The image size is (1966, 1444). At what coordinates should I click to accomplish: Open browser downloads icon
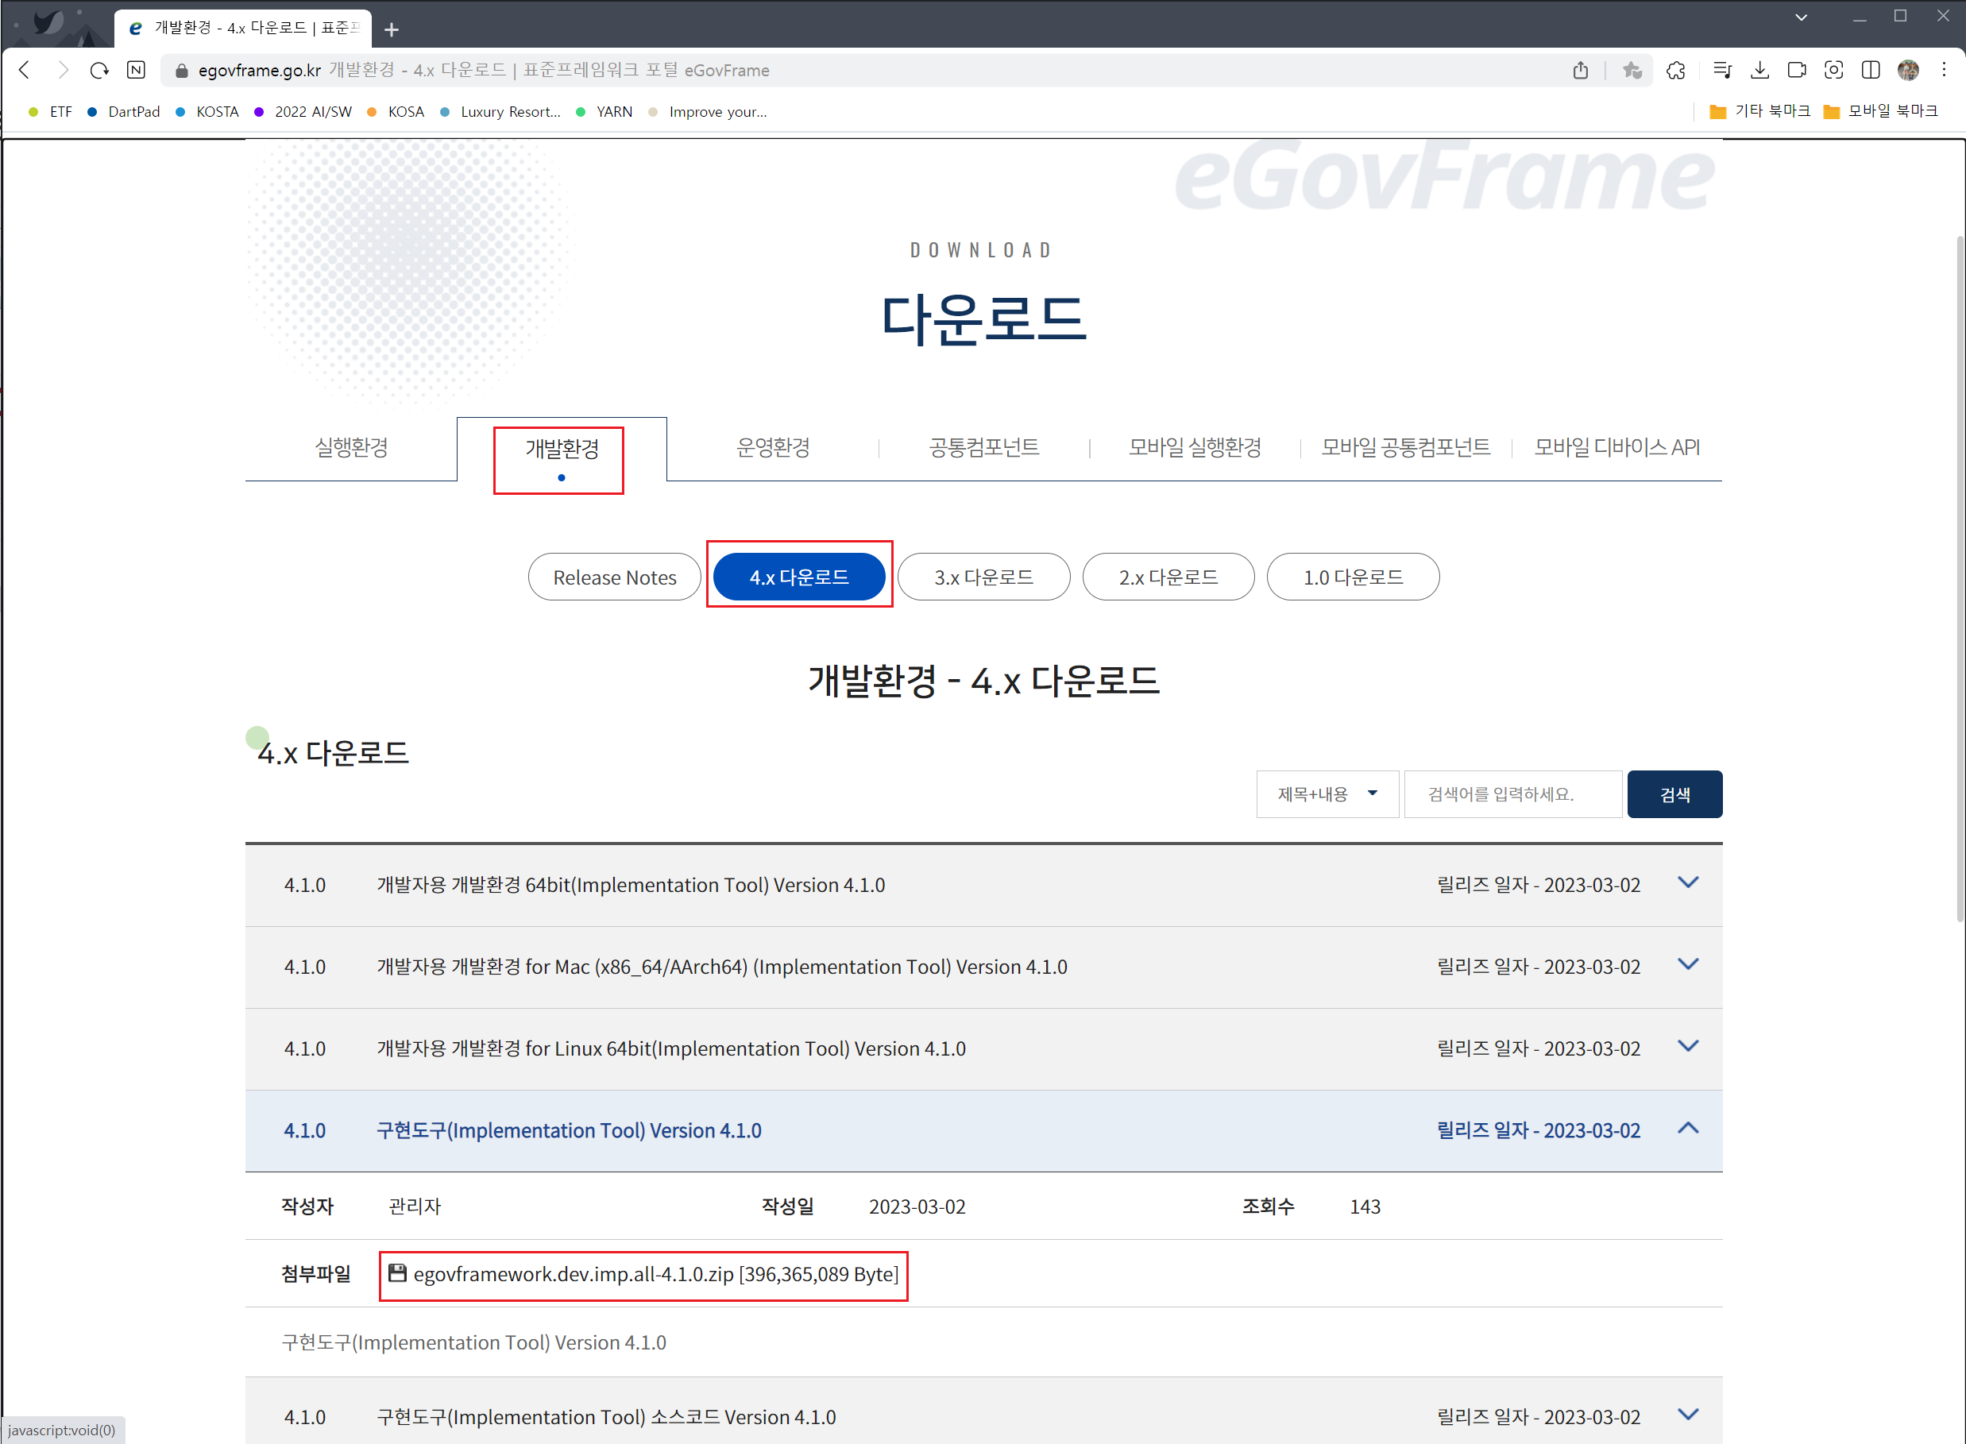point(1759,70)
